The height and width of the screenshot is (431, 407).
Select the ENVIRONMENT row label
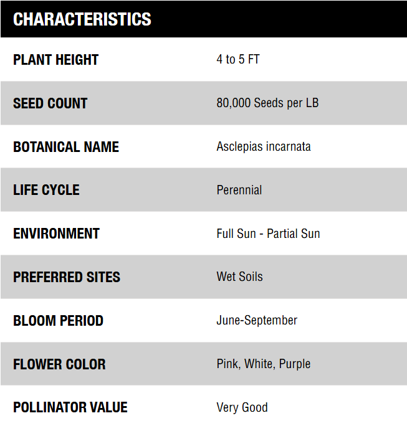click(x=57, y=234)
